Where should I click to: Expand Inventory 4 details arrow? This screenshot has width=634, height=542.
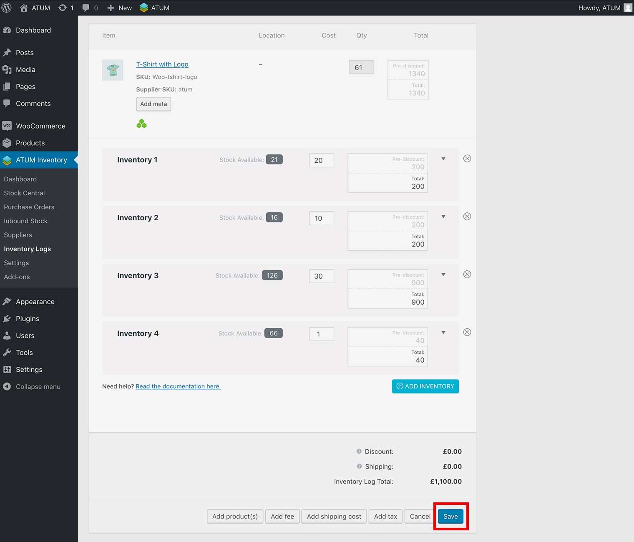(x=443, y=333)
